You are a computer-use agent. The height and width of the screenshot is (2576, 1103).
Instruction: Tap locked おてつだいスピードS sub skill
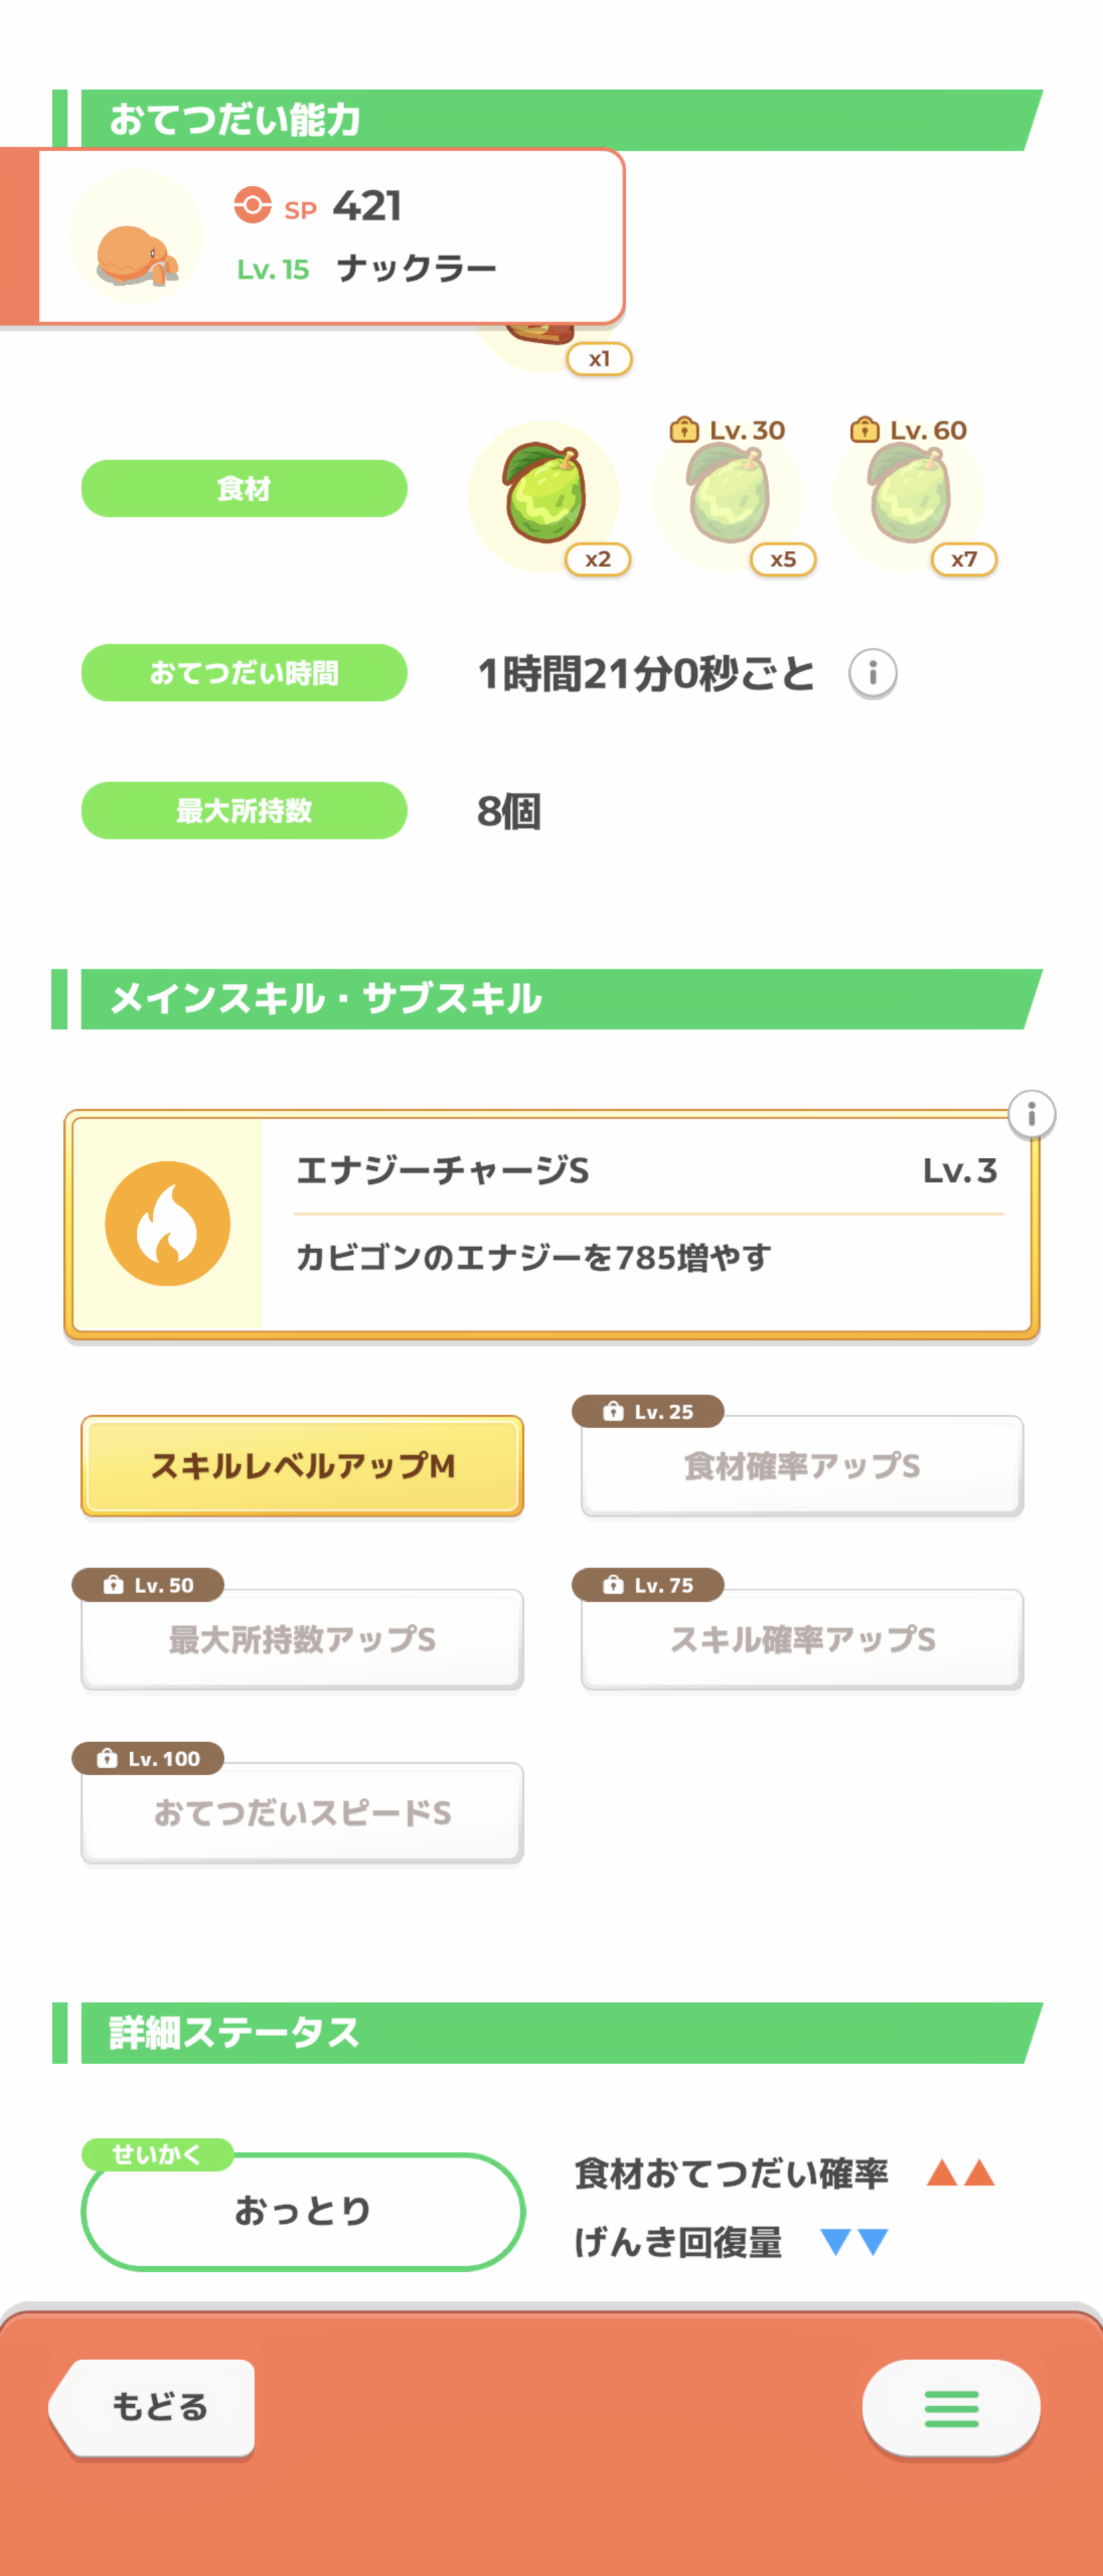click(302, 1813)
